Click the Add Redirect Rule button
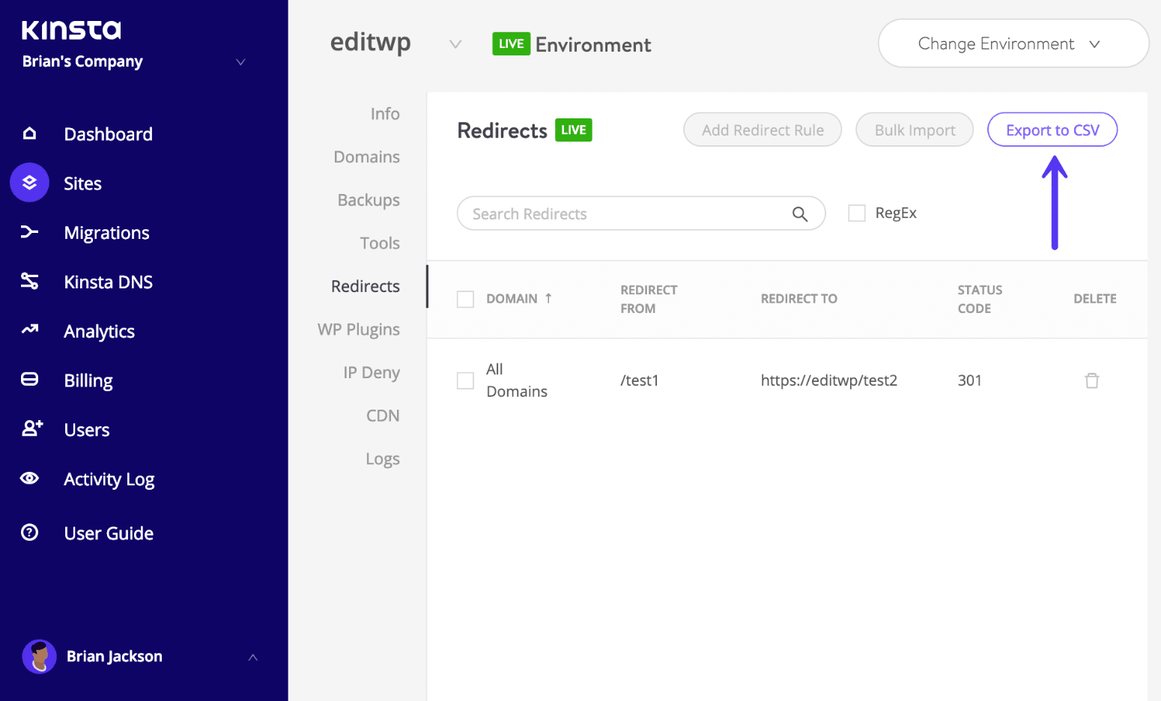The image size is (1161, 701). click(763, 130)
